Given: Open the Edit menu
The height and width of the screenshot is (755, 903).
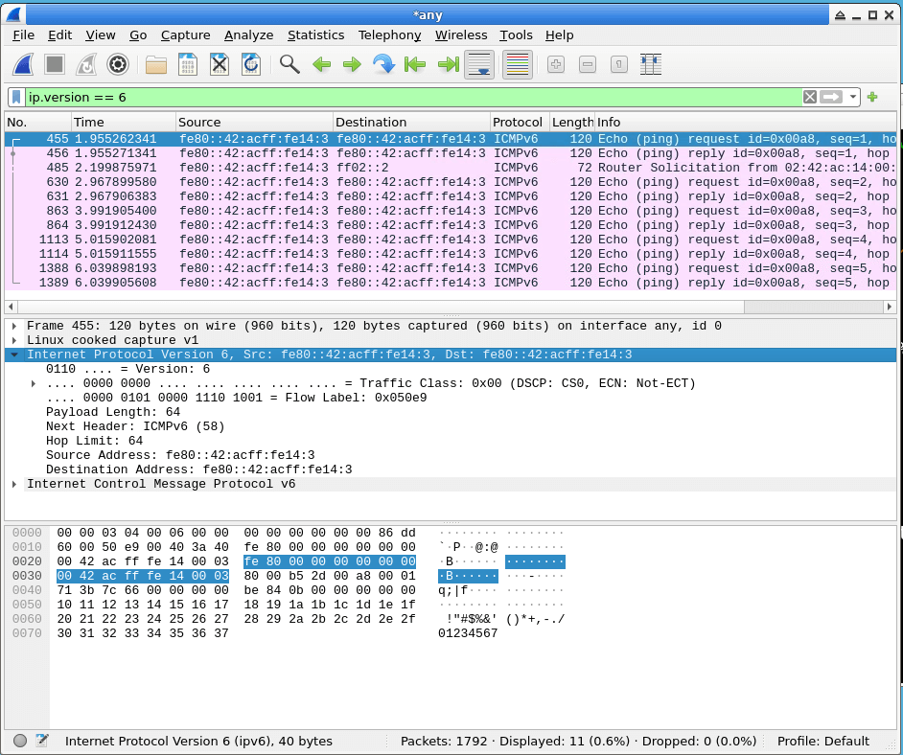Looking at the screenshot, I should tap(59, 35).
